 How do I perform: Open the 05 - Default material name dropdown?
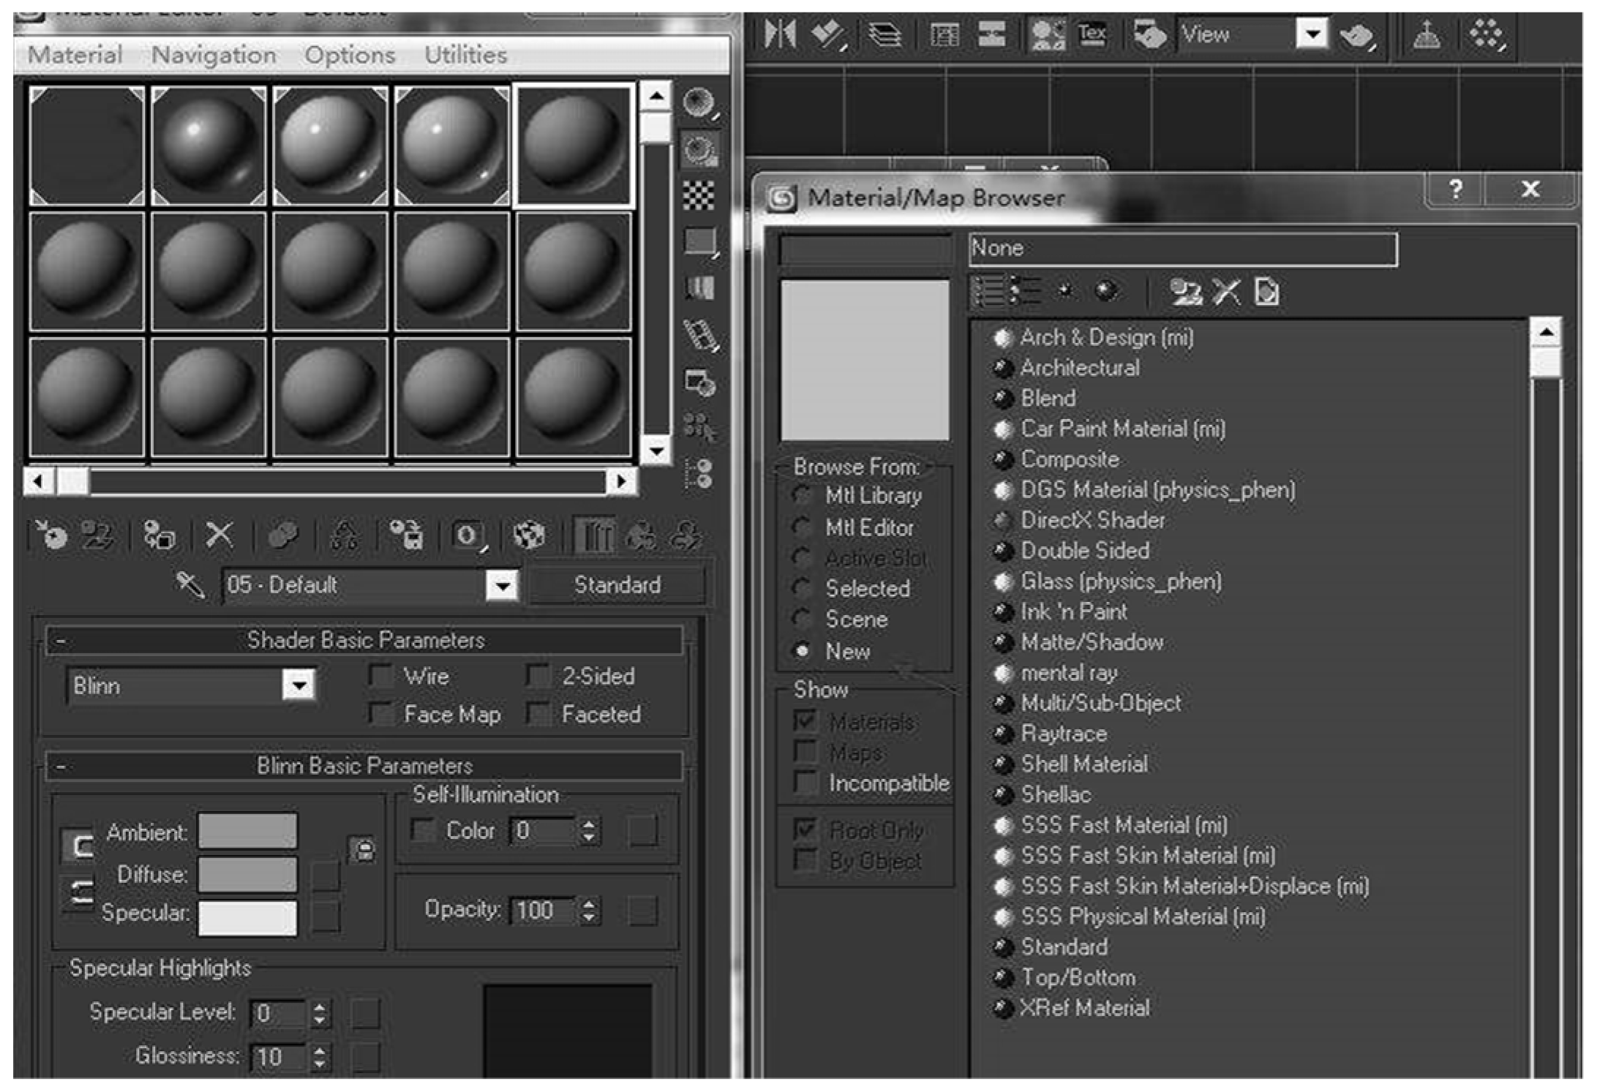point(502,585)
